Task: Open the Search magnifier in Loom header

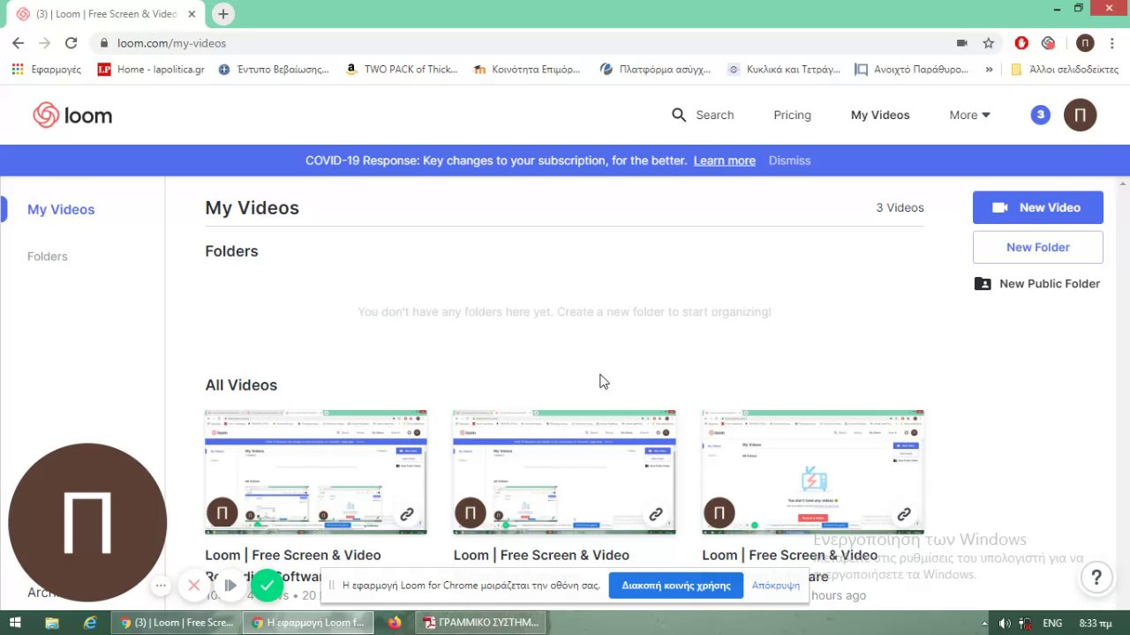Action: coord(679,115)
